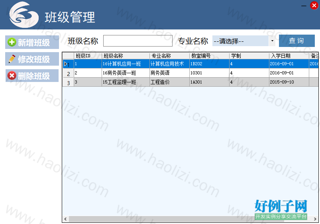Focus the 班级名称 text input field
The width and height of the screenshot is (320, 224).
[x=138, y=41]
